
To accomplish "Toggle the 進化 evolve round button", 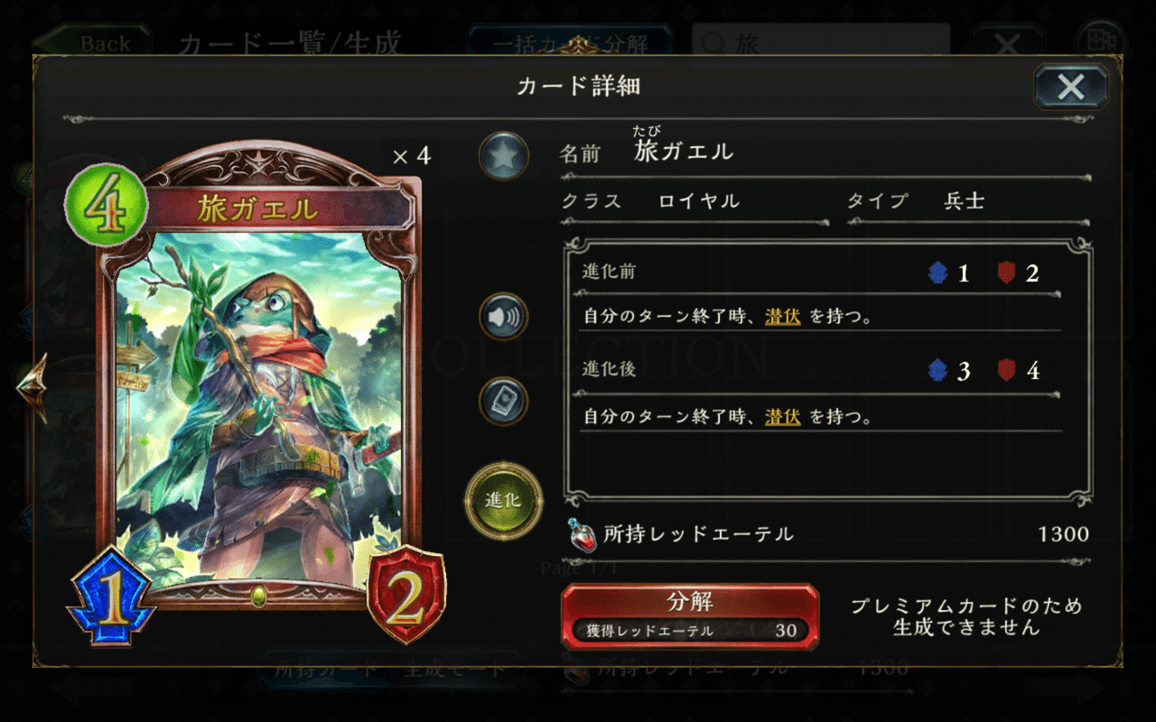I will tap(503, 501).
